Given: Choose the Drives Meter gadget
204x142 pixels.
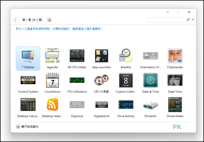Looking at the screenshot, I should pos(175,105).
